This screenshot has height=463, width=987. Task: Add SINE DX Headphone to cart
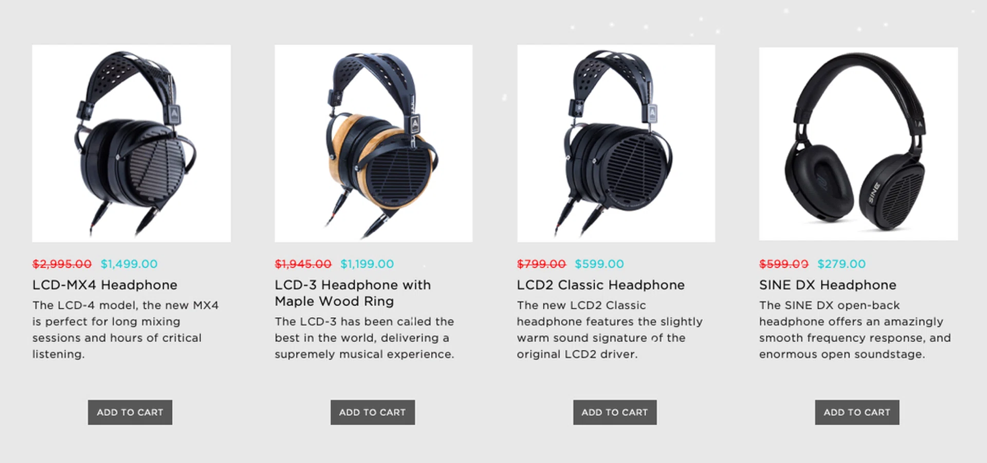(857, 412)
